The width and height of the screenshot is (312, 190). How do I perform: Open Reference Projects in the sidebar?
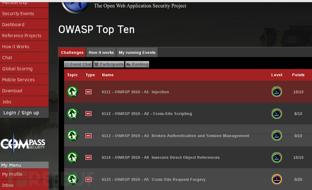click(24, 36)
